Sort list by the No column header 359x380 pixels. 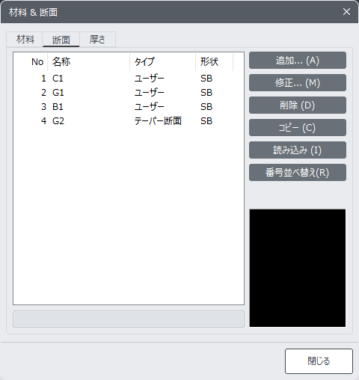pos(31,62)
